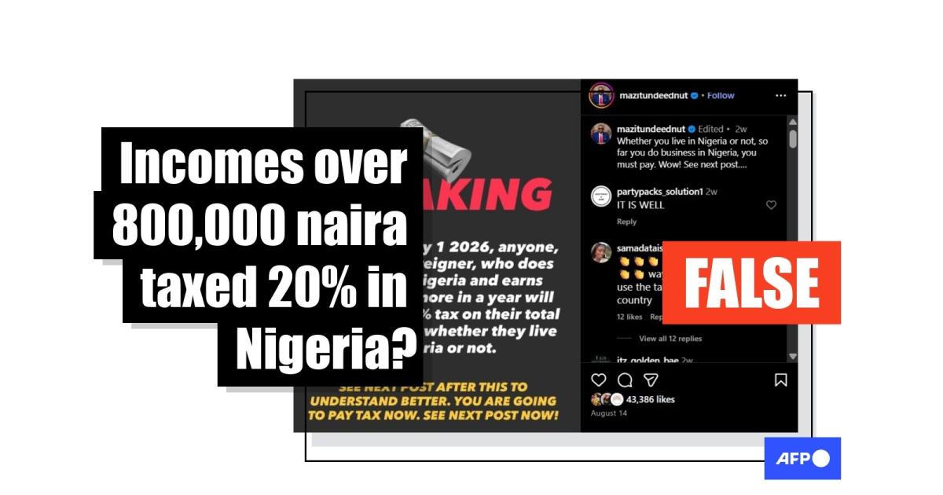Click the comments scrollbar thumb

[792, 138]
